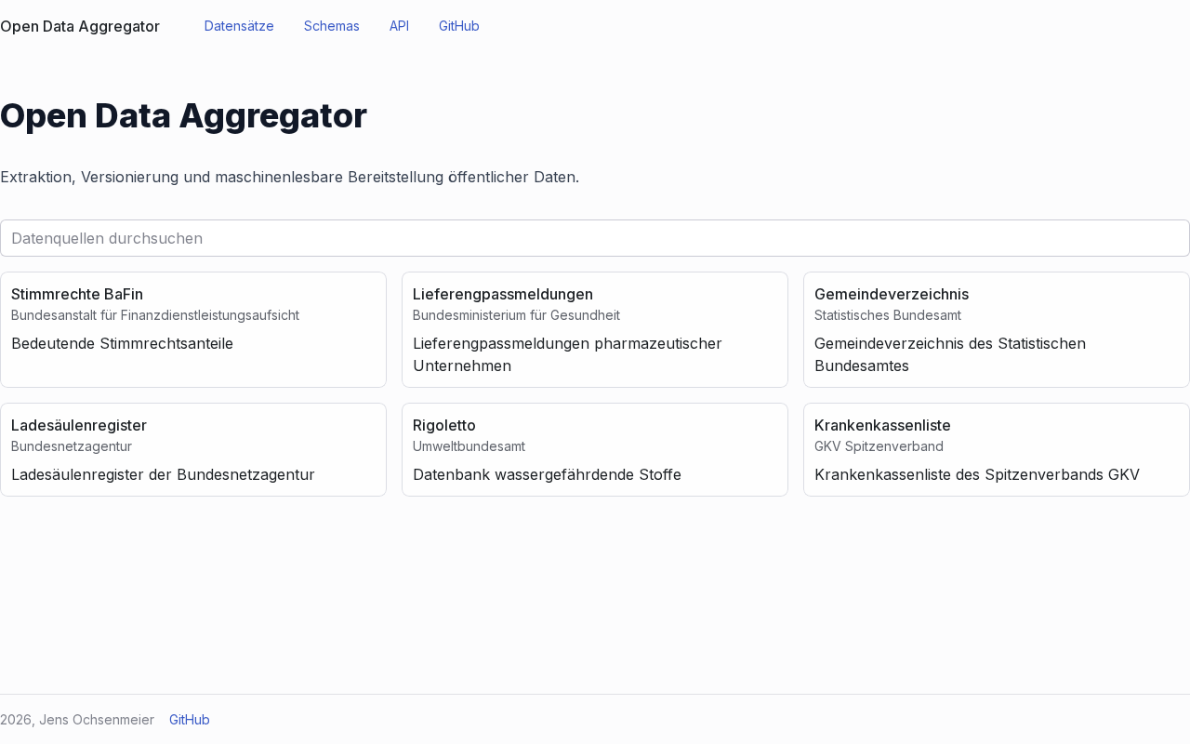Click the Umweltbundesamt publisher text

[469, 446]
